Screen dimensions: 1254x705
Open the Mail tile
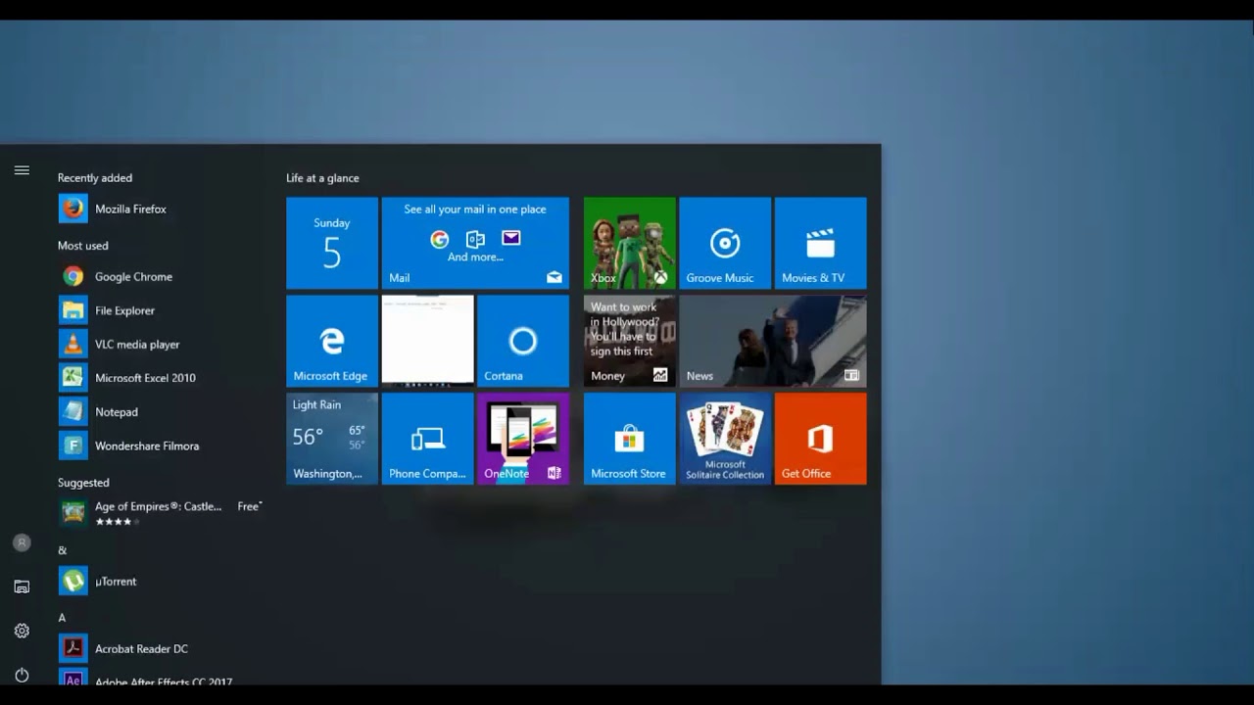475,243
